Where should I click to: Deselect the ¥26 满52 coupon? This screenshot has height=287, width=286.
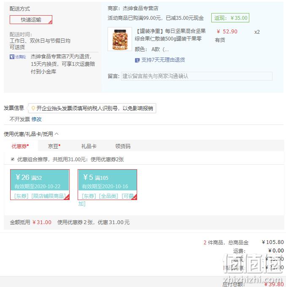40,184
